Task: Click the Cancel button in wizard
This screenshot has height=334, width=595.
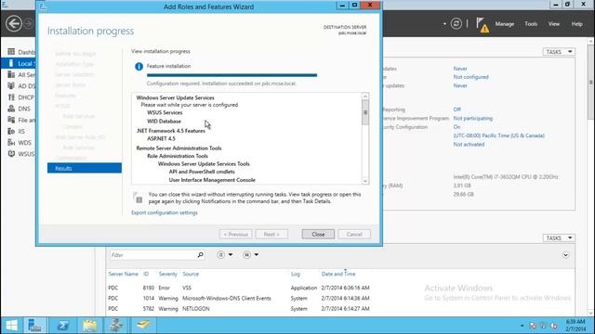Action: (354, 235)
